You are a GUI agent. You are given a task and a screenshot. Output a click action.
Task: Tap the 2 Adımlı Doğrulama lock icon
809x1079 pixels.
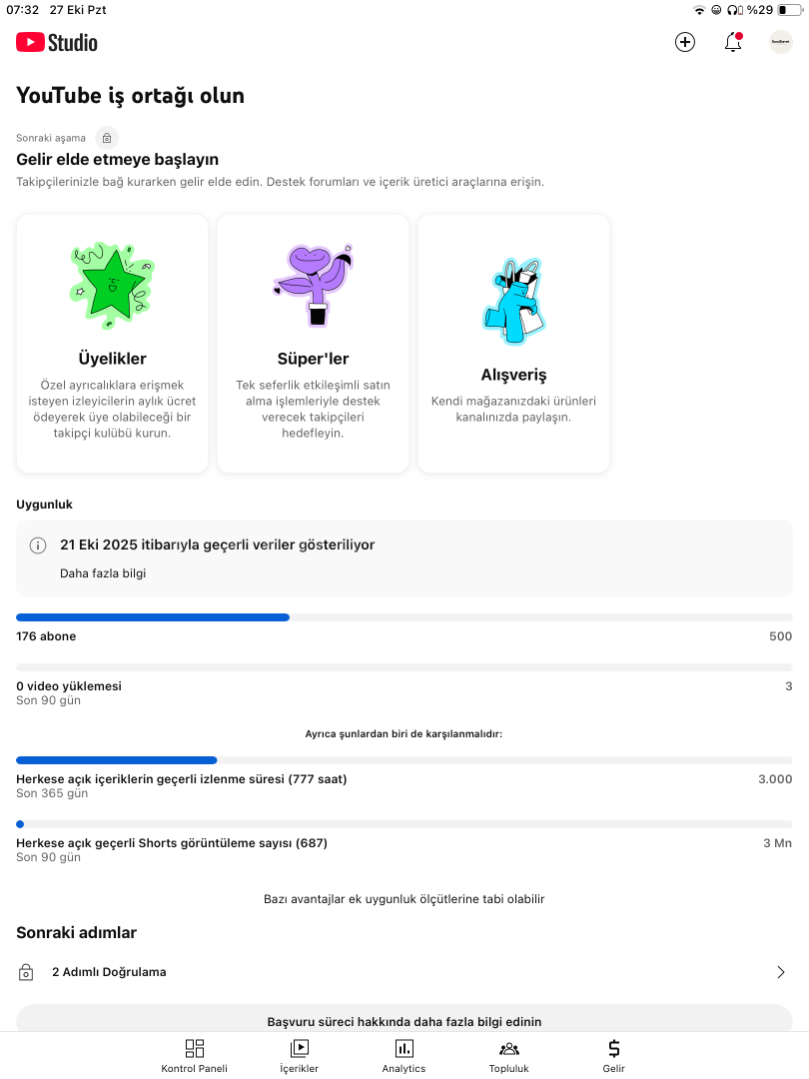click(x=27, y=972)
